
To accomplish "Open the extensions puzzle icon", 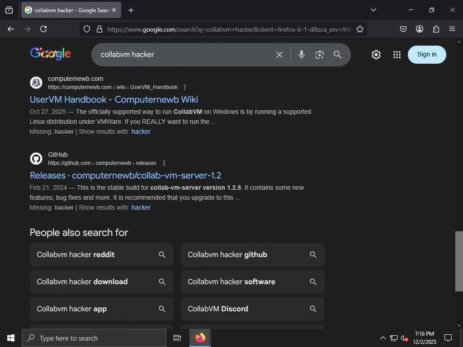I will point(436,29).
